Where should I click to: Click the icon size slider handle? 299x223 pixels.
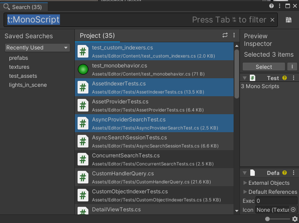[x=268, y=219]
